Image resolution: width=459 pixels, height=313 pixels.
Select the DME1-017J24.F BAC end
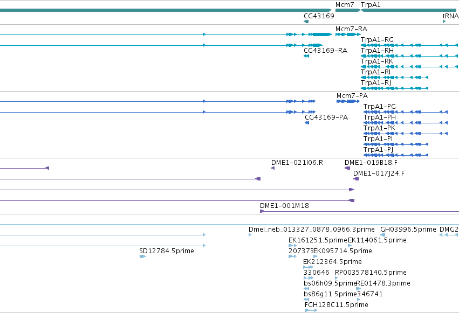tap(356, 179)
